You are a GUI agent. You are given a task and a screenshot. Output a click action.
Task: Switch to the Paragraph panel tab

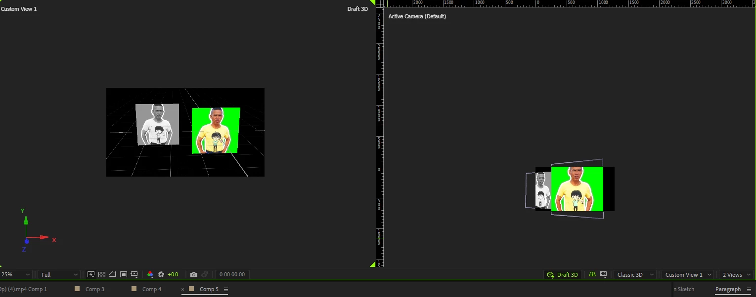(728, 289)
